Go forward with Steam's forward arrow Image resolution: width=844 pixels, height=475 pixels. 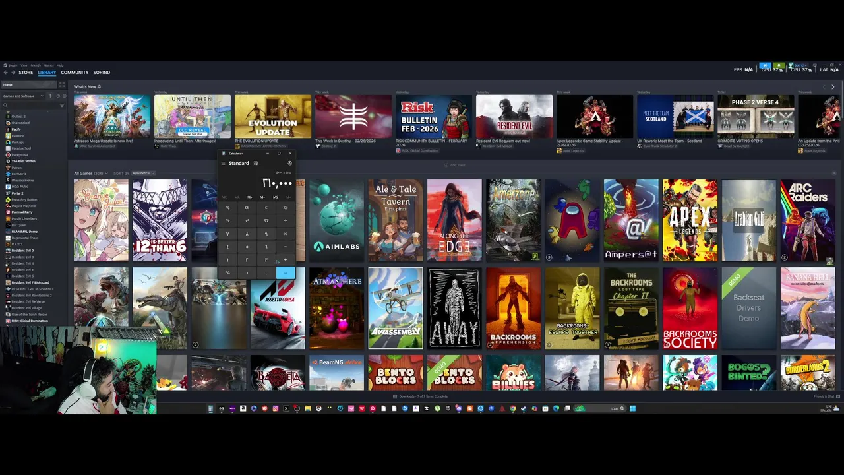pyautogui.click(x=13, y=72)
